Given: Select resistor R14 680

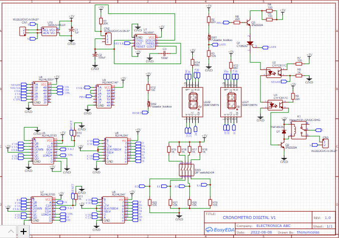Looking at the screenshot, I should pyautogui.click(x=192, y=62).
